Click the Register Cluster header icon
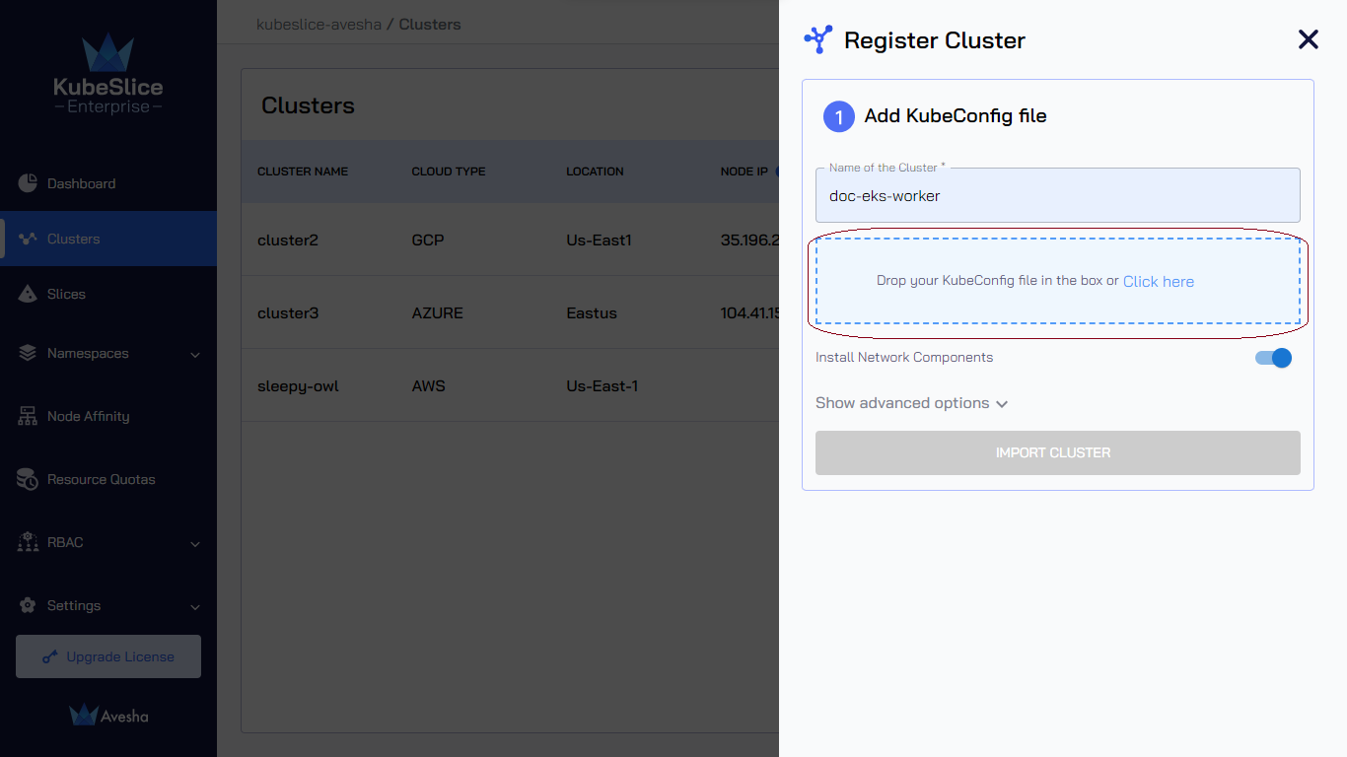 (x=818, y=39)
